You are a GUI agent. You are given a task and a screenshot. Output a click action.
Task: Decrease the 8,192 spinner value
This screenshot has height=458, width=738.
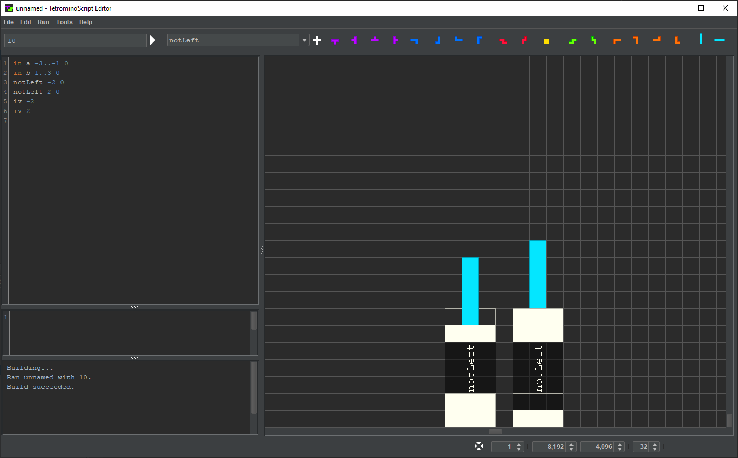point(571,449)
